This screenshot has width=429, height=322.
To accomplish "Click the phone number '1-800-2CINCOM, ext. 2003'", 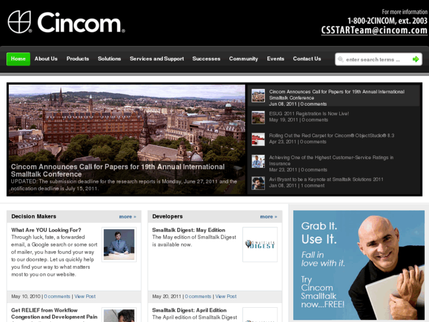I will pos(387,21).
